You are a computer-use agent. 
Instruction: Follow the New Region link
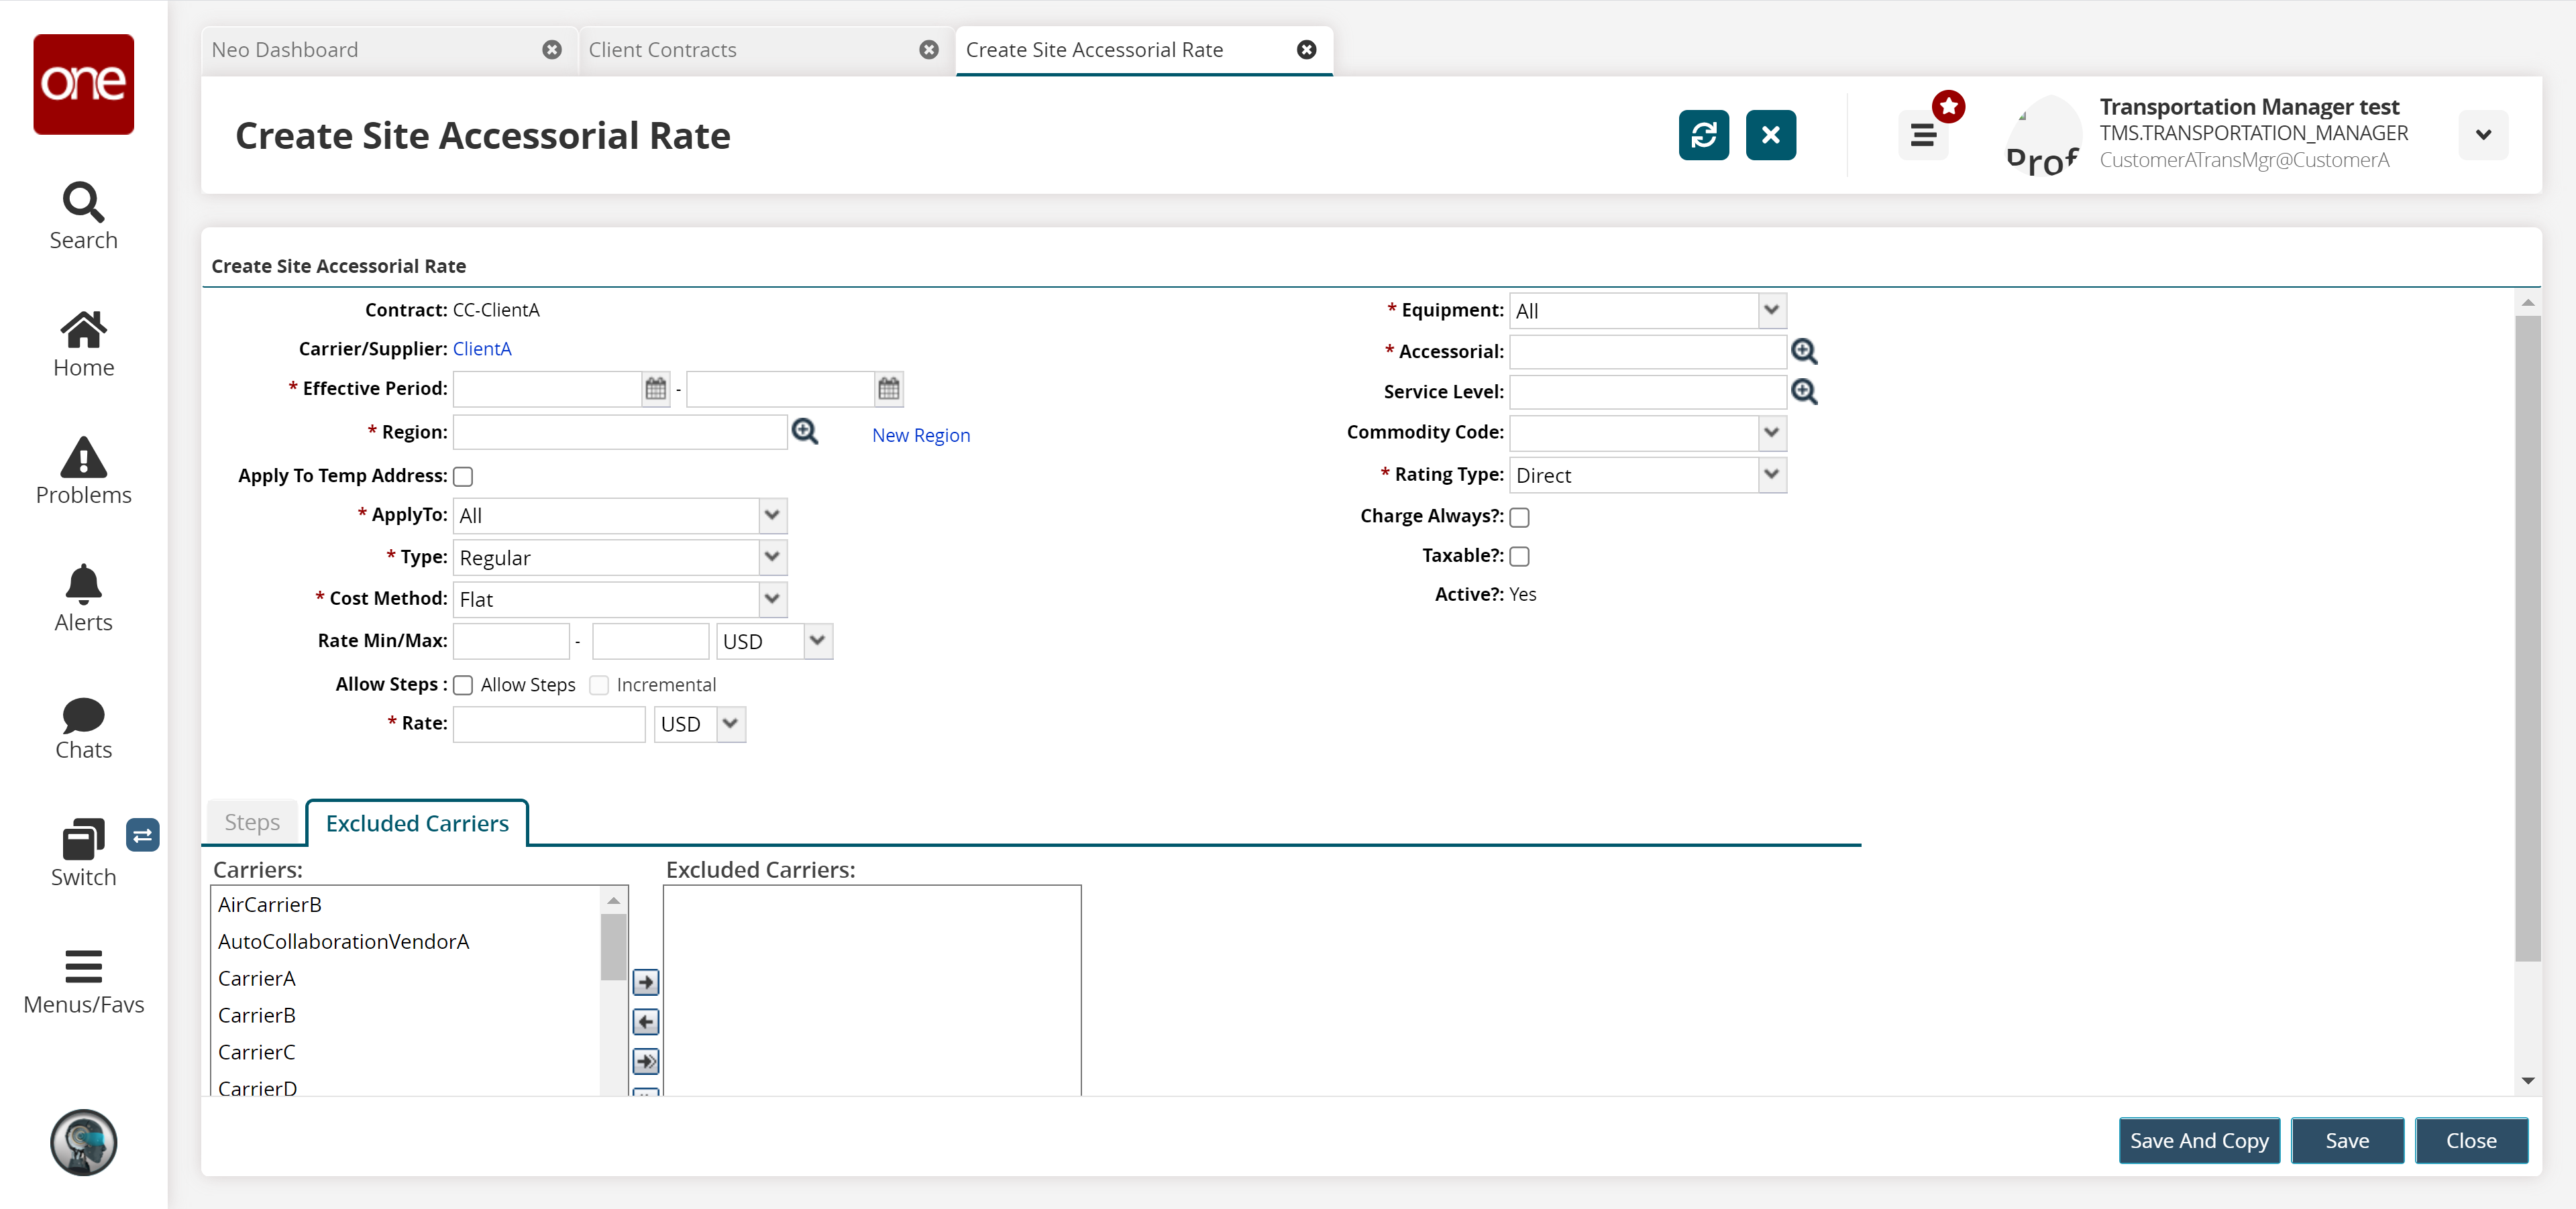tap(920, 435)
